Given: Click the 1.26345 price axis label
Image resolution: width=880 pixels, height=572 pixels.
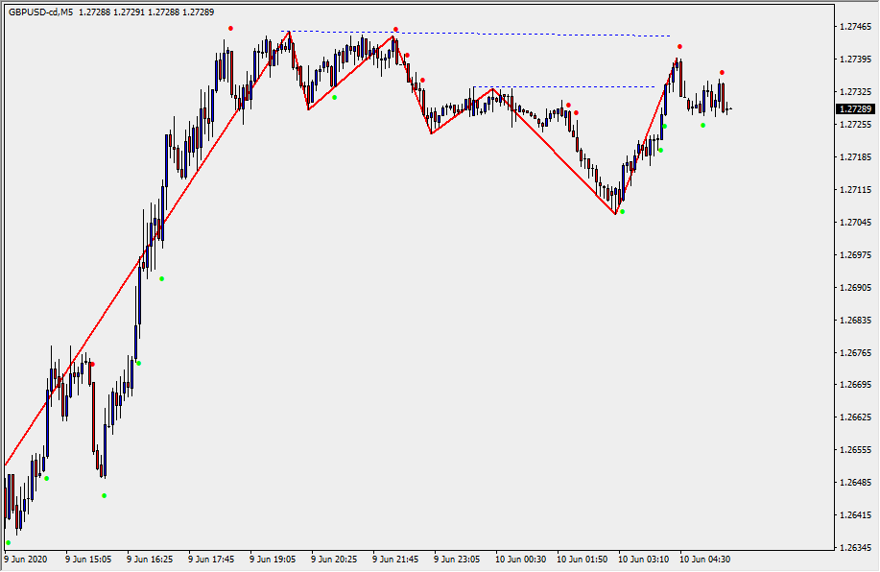Looking at the screenshot, I should [854, 548].
